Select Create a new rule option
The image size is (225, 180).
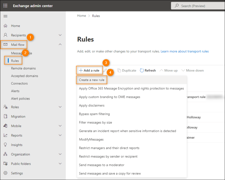[91, 80]
